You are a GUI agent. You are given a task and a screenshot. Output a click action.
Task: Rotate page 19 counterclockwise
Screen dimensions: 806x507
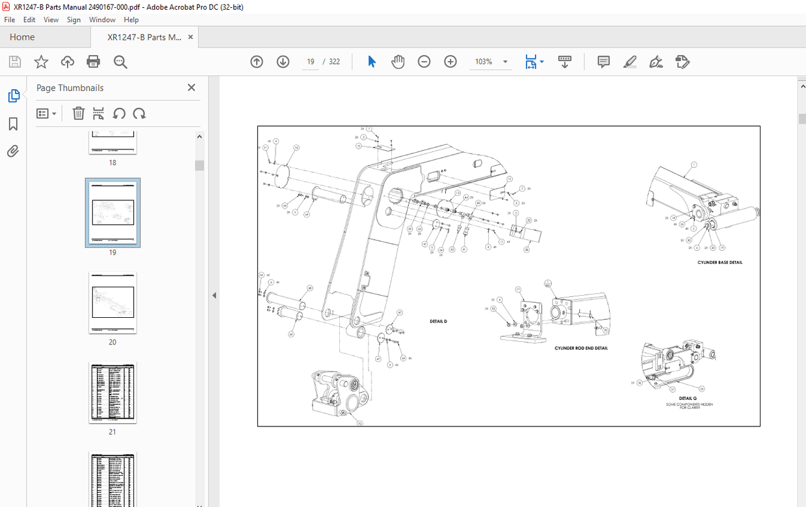click(120, 113)
